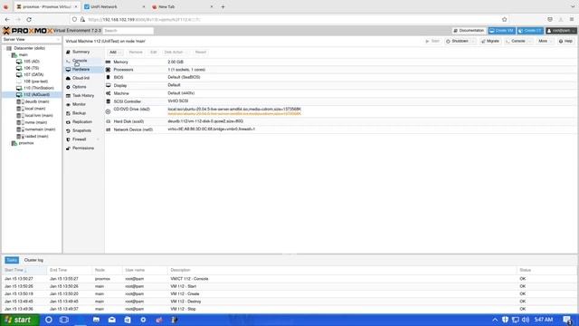579x326 pixels.
Task: Collapse the main node expander
Action: click(x=10, y=54)
